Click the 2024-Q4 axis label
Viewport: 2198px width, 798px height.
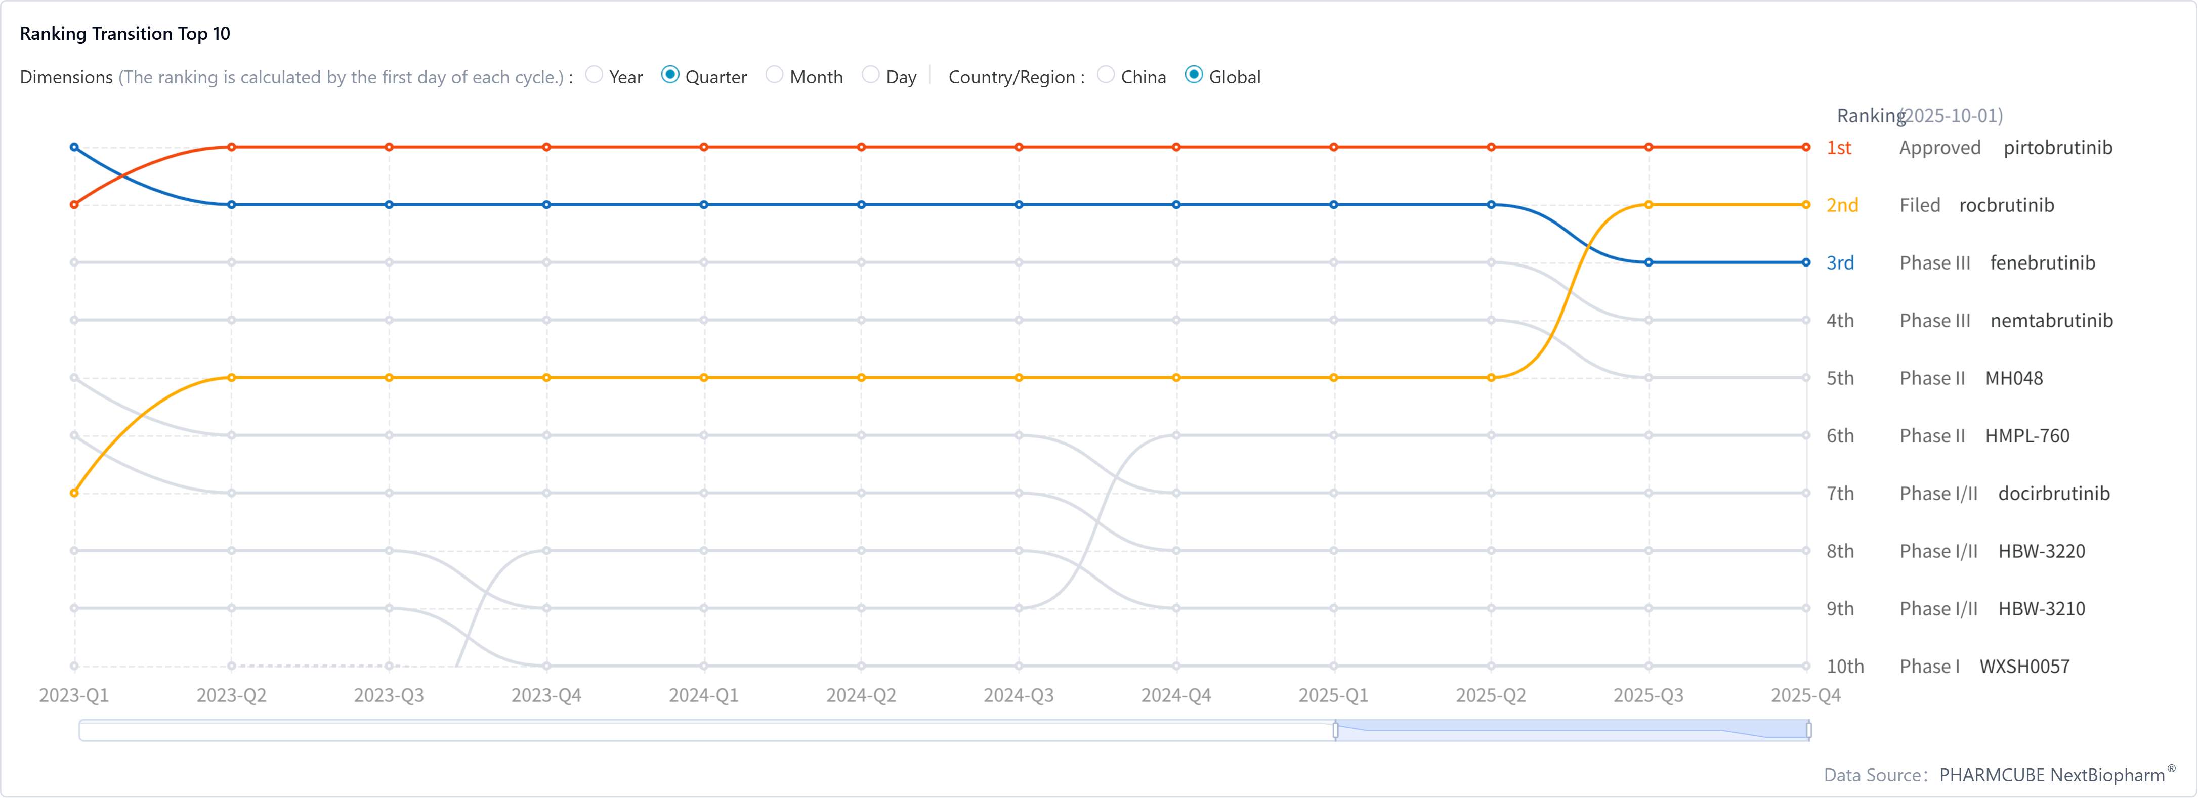1176,696
